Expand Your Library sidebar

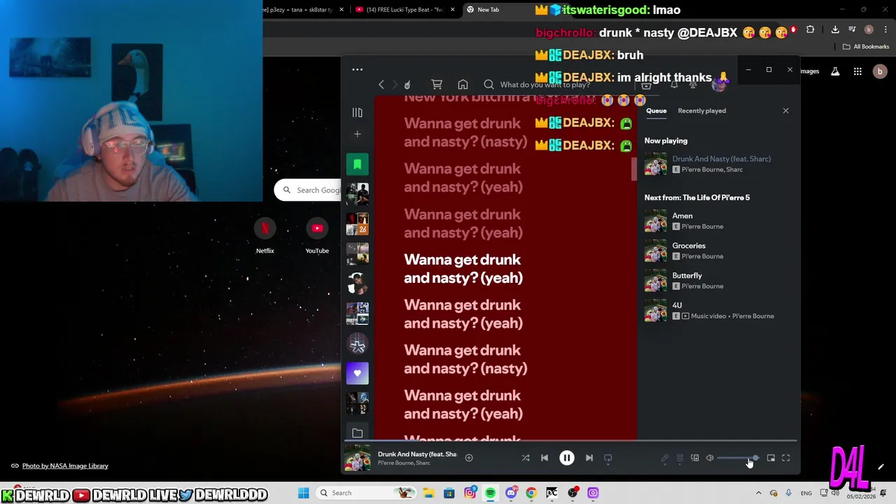pyautogui.click(x=357, y=112)
